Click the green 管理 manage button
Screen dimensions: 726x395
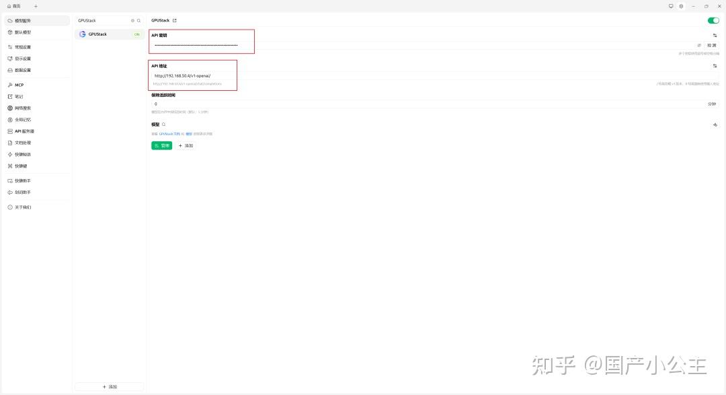coord(161,145)
